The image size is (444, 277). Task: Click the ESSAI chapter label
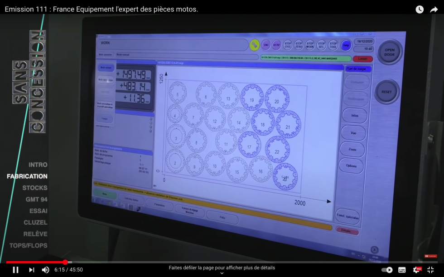coord(38,211)
